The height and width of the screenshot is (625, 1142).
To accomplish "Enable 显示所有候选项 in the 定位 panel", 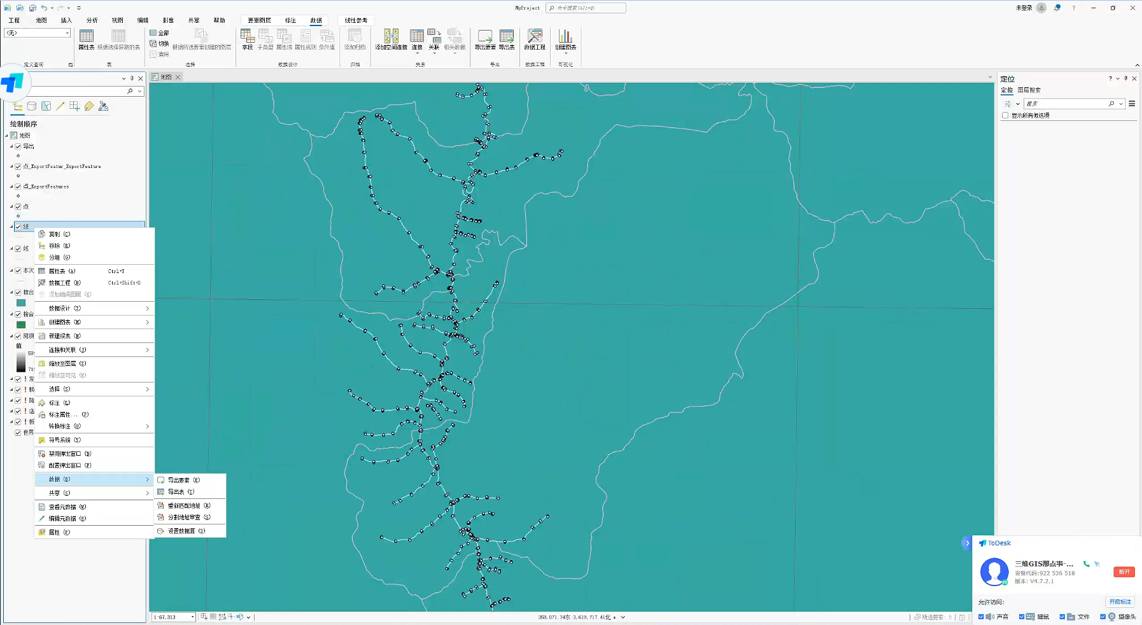I will pyautogui.click(x=1005, y=115).
